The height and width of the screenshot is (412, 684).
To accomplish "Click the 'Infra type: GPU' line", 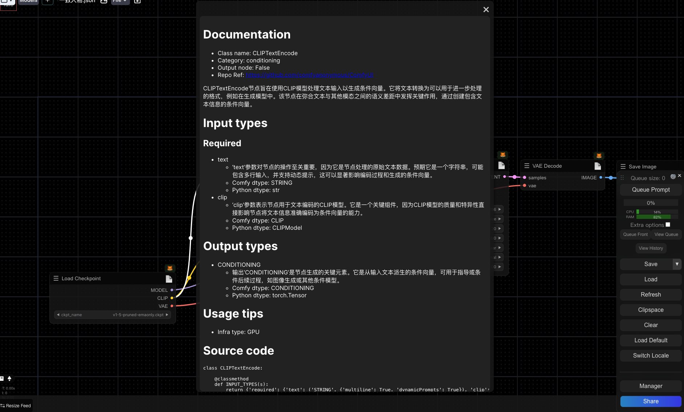I will (x=238, y=332).
